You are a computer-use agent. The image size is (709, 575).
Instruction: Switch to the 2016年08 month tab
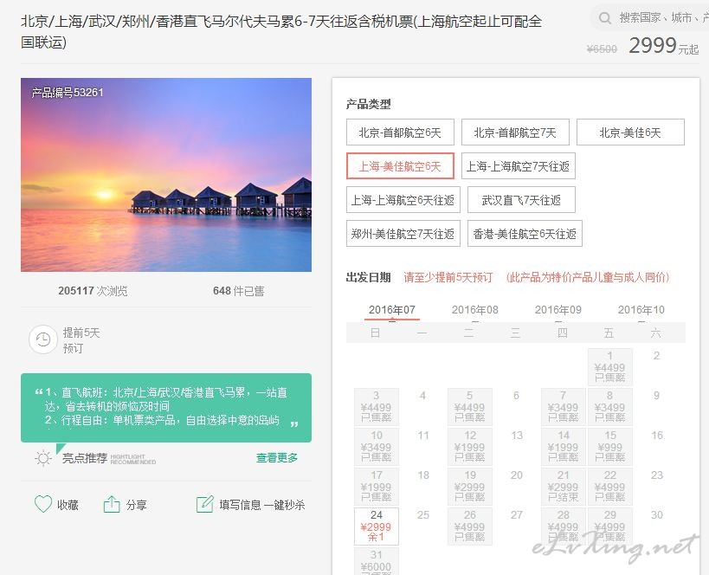[x=474, y=310]
